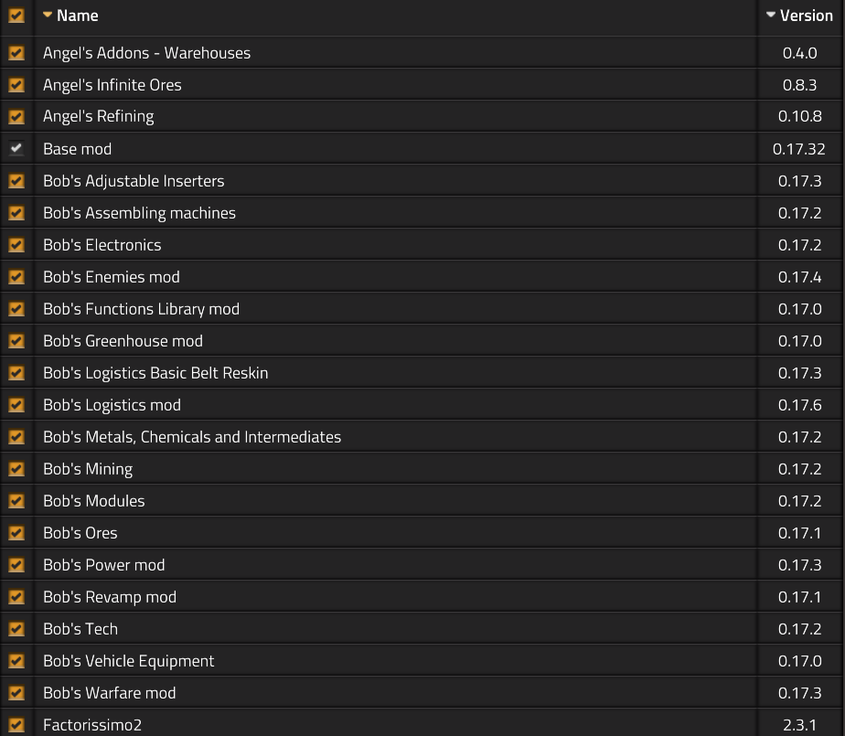
Task: Click Bob's Logistics Basic Belt Reskin name
Action: [155, 373]
